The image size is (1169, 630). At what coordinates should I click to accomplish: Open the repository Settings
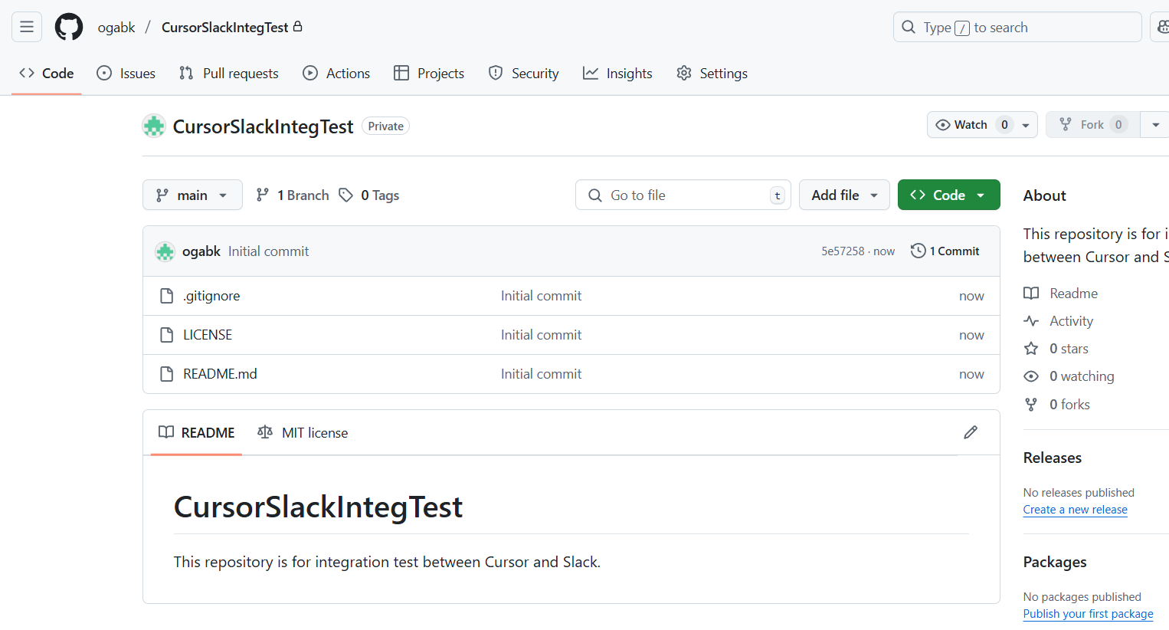(712, 73)
